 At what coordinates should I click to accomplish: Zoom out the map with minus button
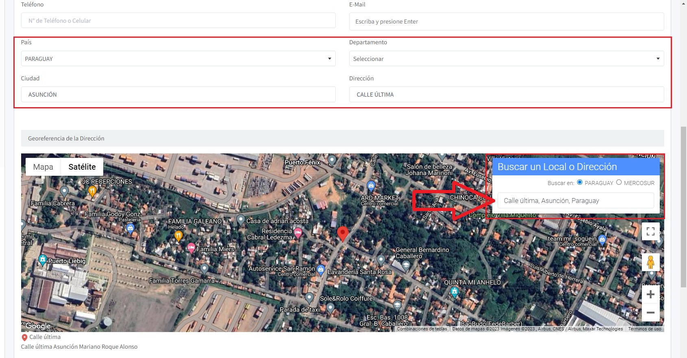650,313
